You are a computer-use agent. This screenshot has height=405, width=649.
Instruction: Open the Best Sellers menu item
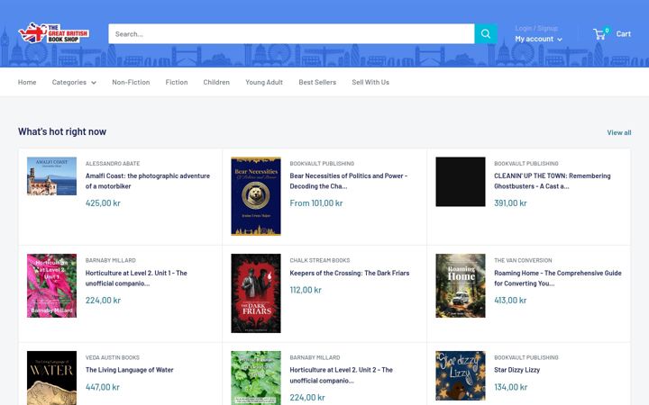click(317, 82)
